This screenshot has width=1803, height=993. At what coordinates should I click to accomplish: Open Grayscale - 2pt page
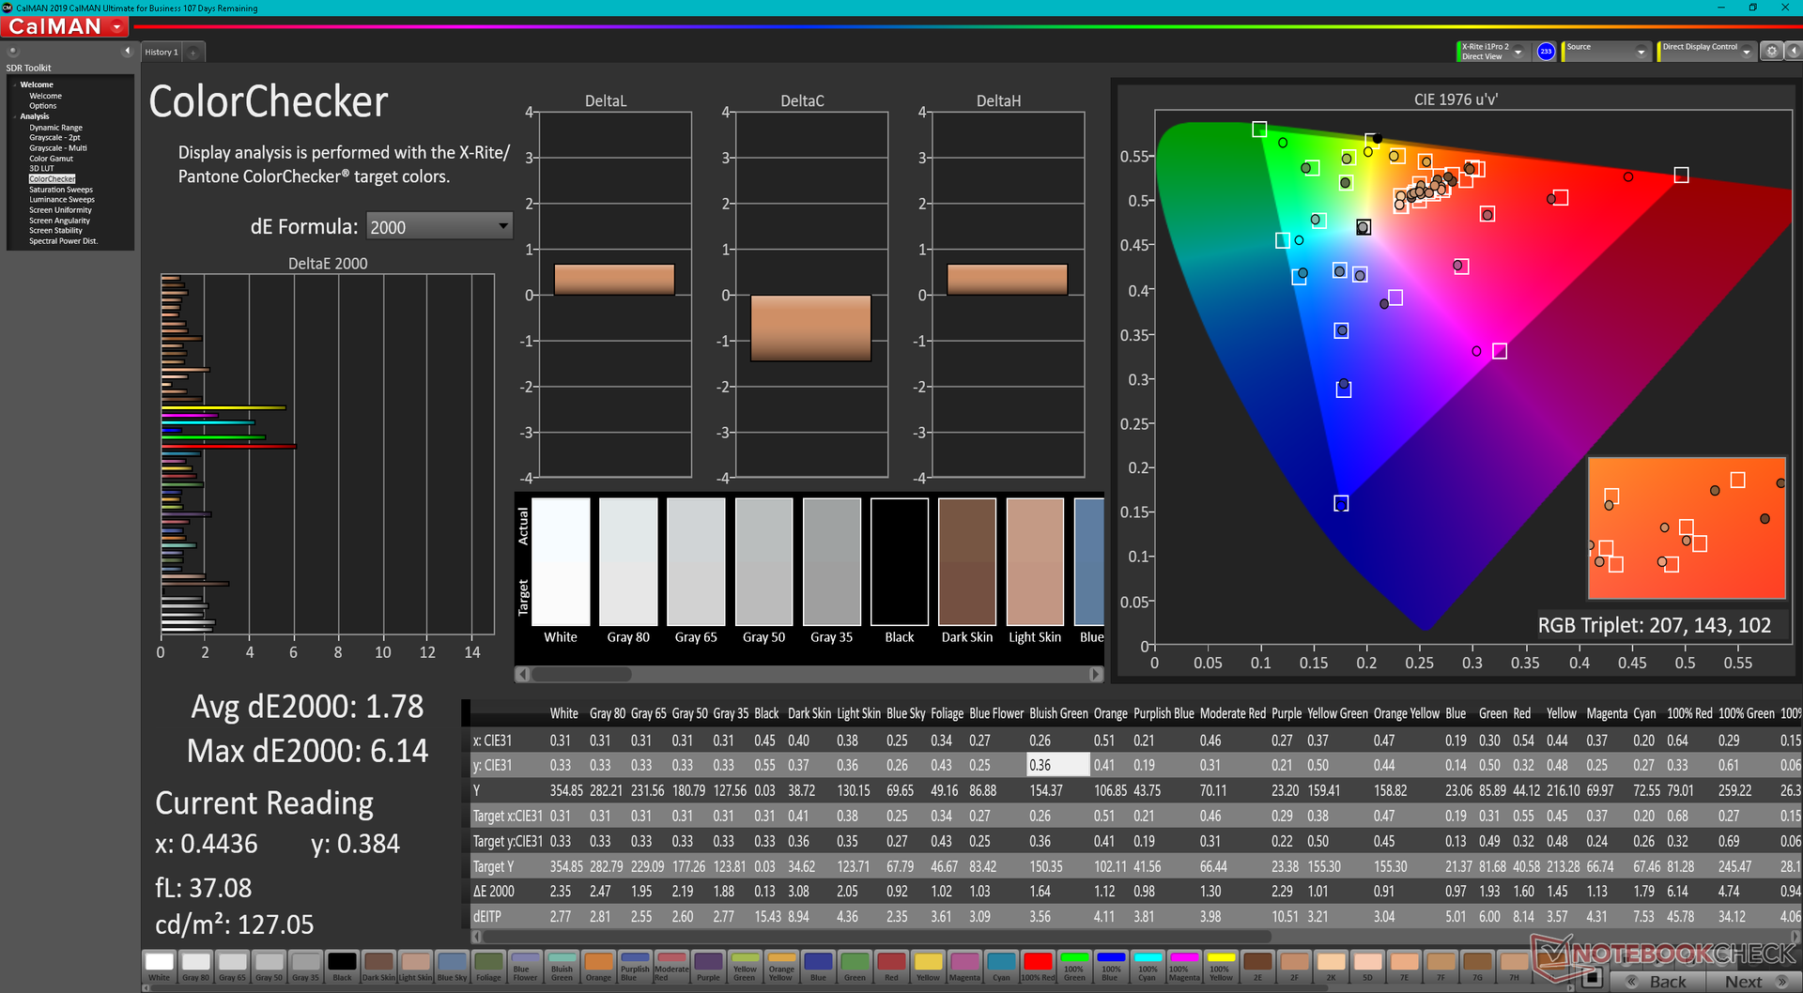54,138
